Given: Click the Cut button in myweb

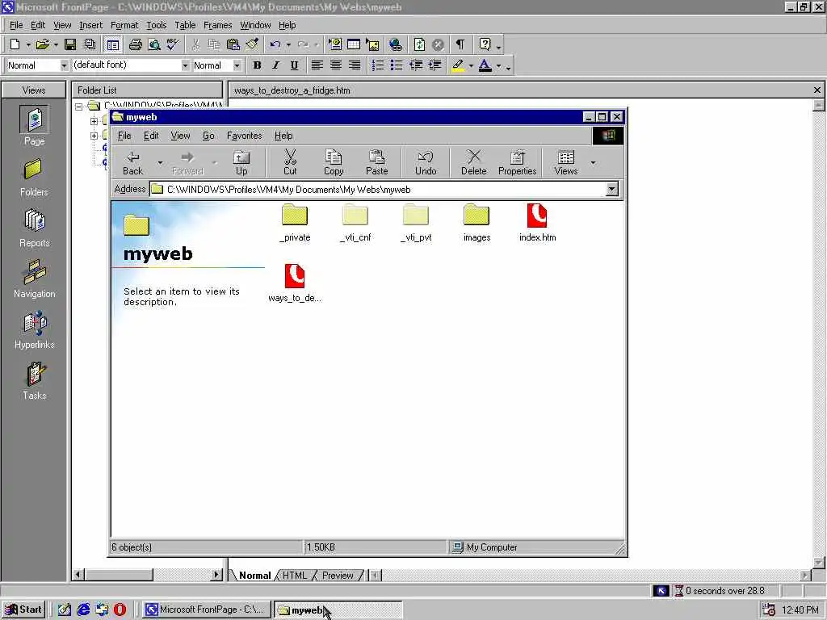Looking at the screenshot, I should pyautogui.click(x=290, y=162).
